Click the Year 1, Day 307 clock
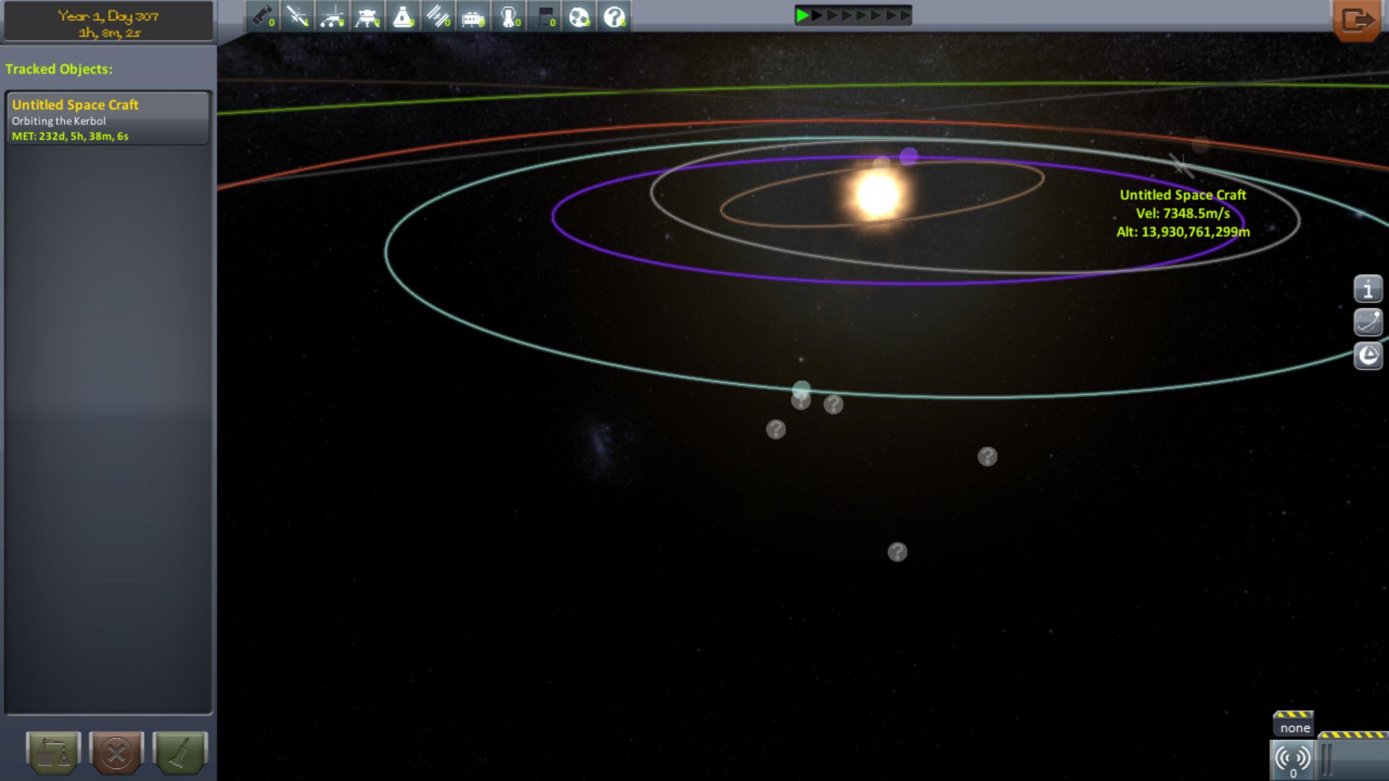 coord(109,23)
